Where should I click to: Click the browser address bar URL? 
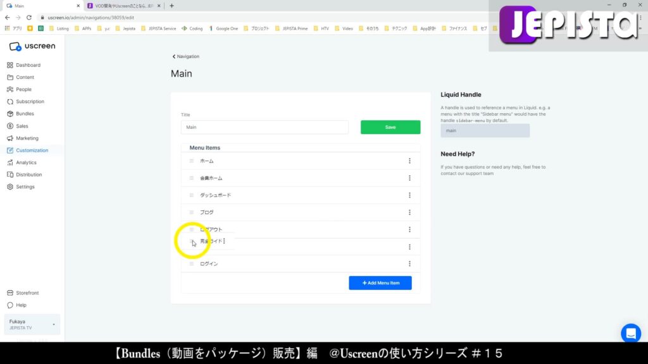click(91, 18)
